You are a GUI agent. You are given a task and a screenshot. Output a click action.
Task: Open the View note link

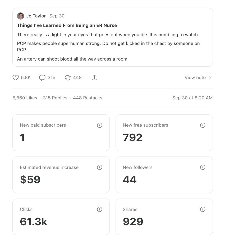[x=195, y=77]
